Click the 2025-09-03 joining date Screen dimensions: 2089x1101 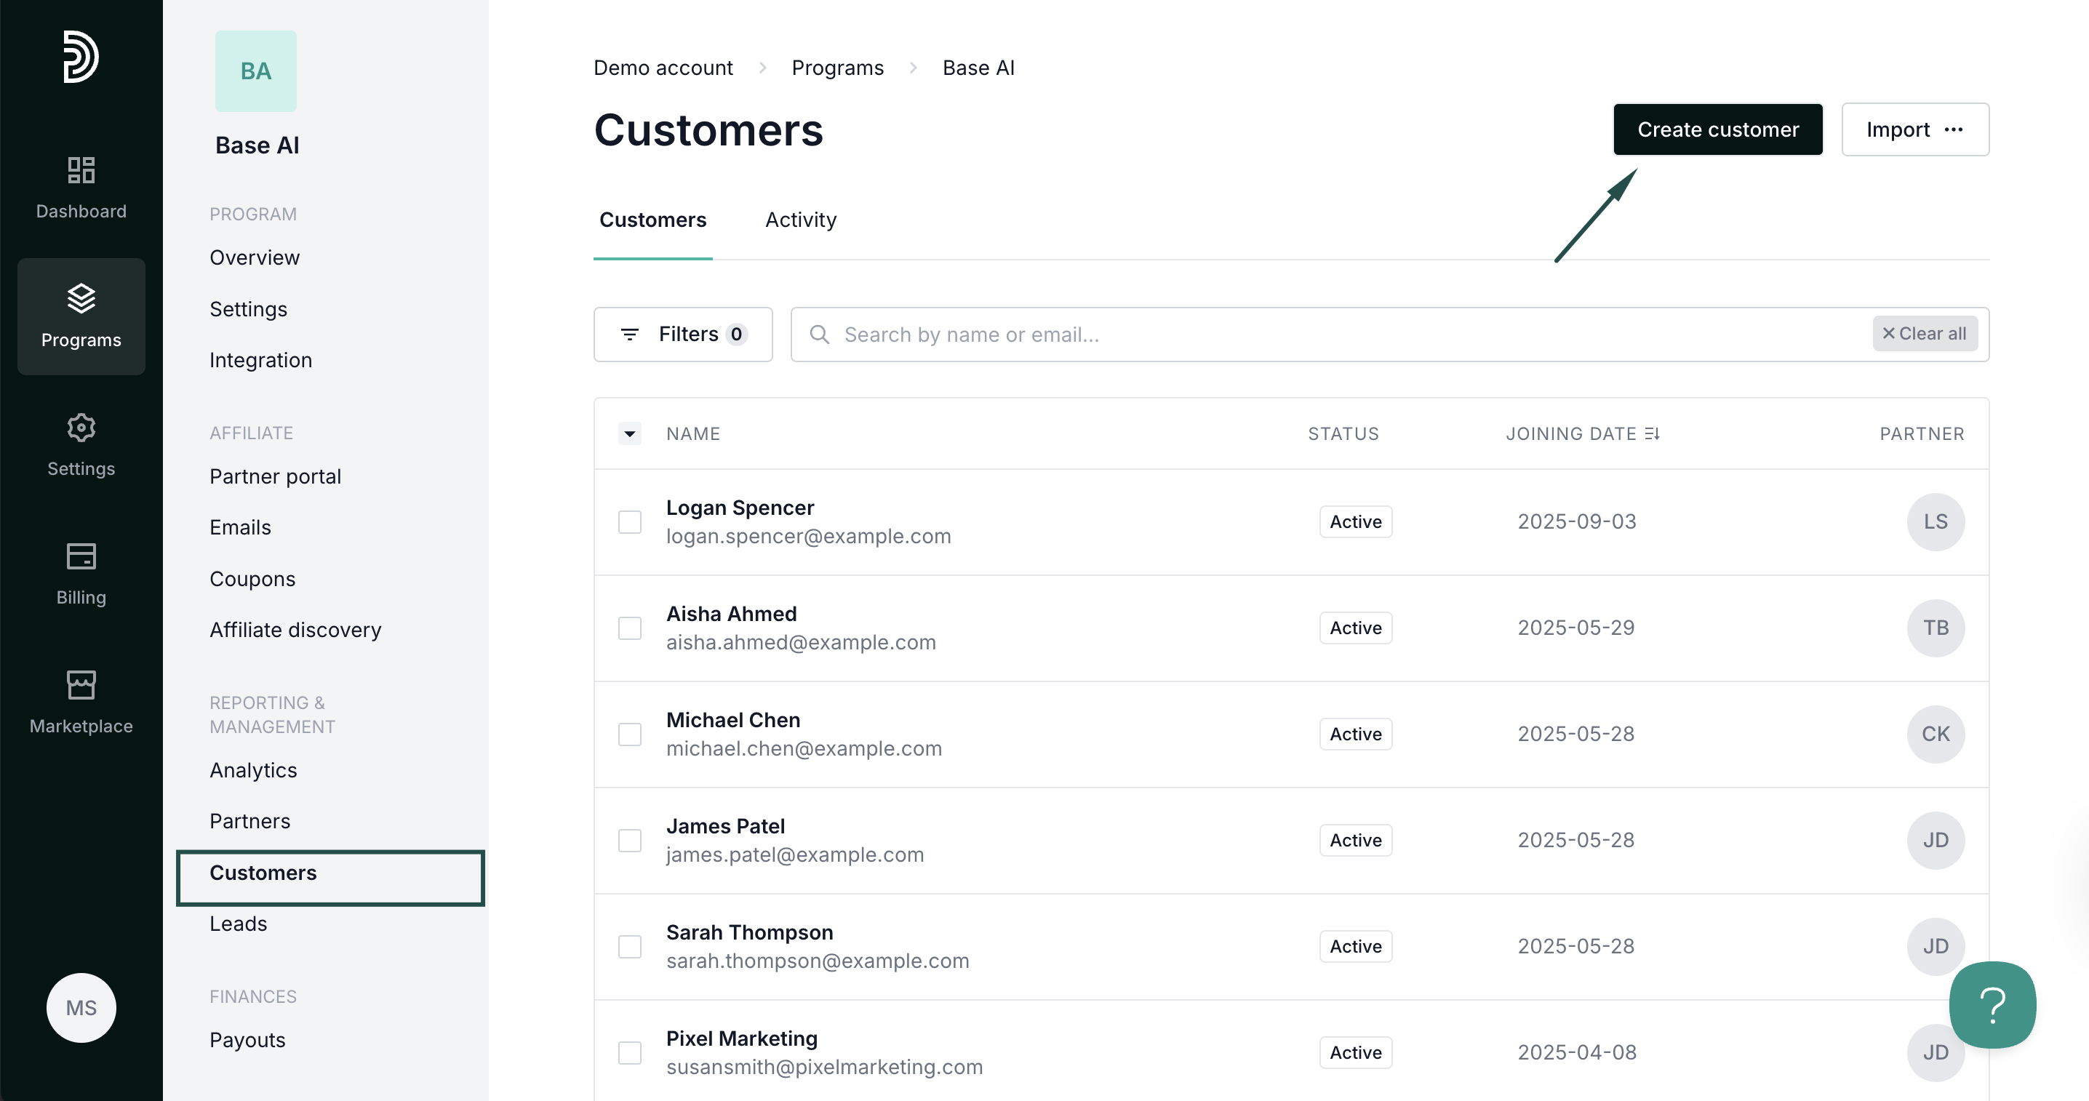click(x=1576, y=521)
